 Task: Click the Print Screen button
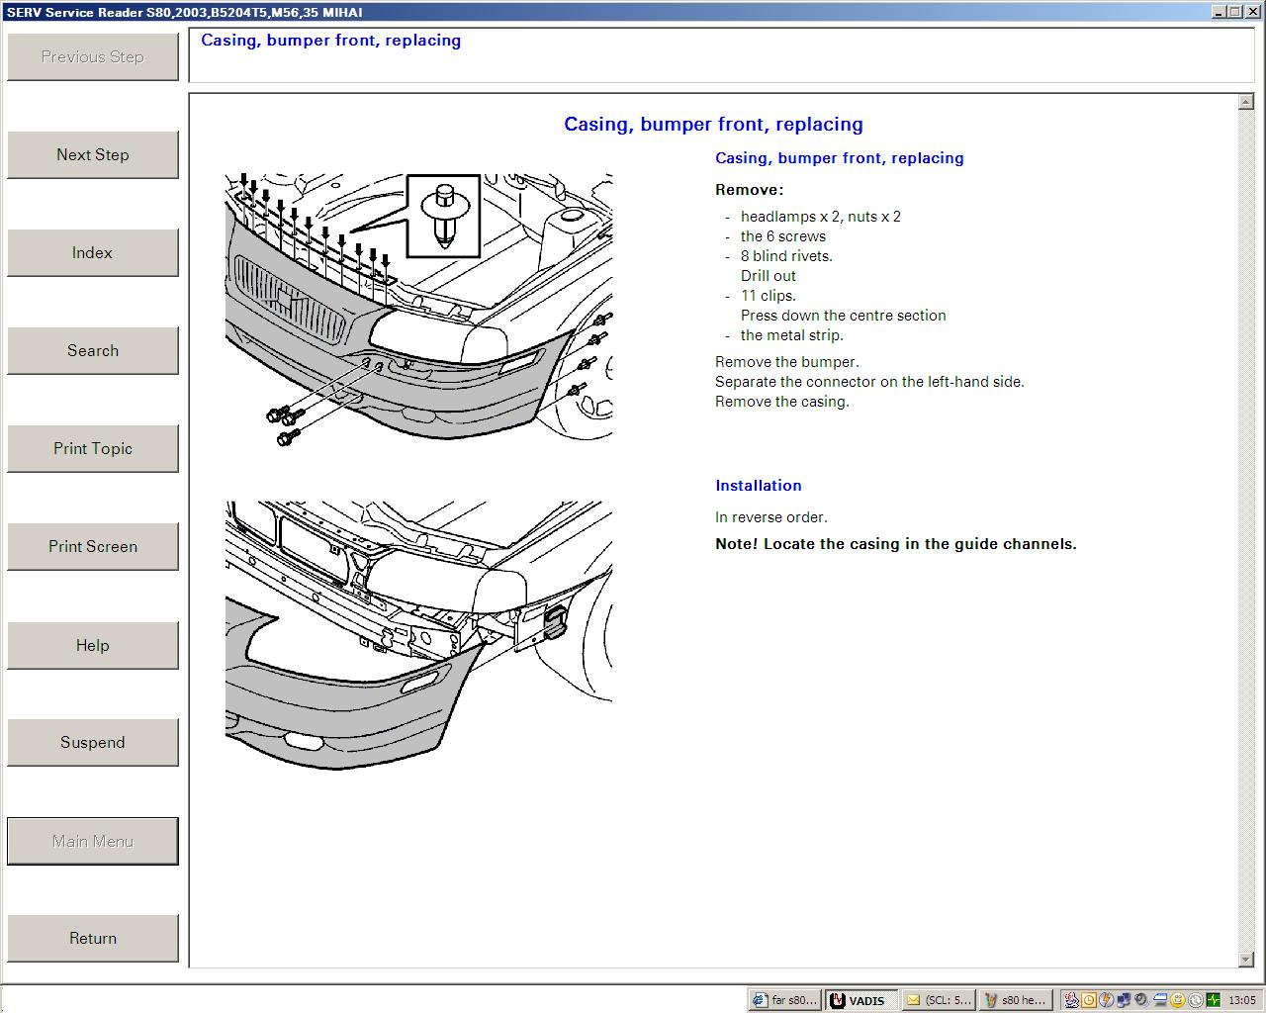click(93, 547)
